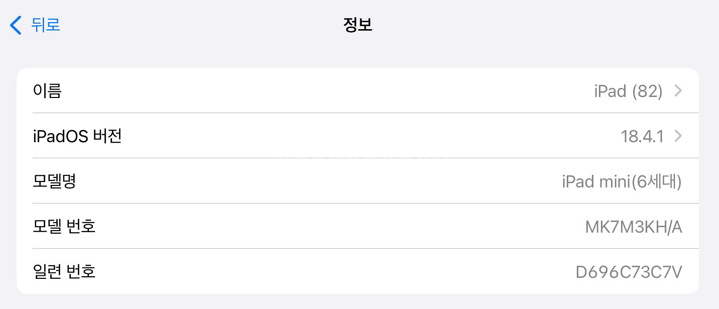Image resolution: width=719 pixels, height=309 pixels.
Task: Click the 모델 번호 label
Action: 64,227
